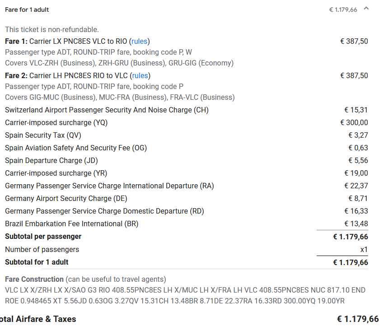Click Brazil Embarkation Fee International row
The height and width of the screenshot is (326, 383).
tap(71, 224)
